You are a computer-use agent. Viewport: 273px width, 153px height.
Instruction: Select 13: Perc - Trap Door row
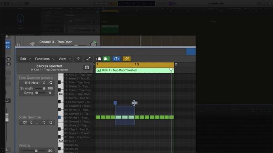tap(78, 94)
